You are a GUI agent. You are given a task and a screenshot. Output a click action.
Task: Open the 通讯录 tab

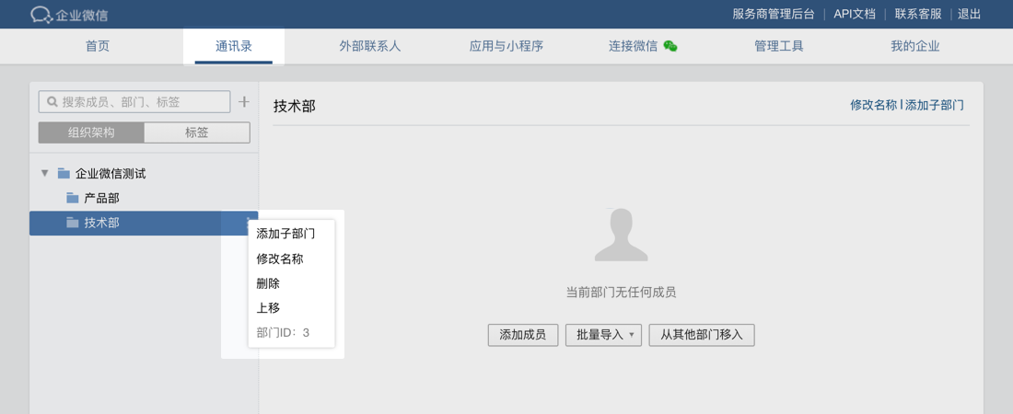click(233, 47)
